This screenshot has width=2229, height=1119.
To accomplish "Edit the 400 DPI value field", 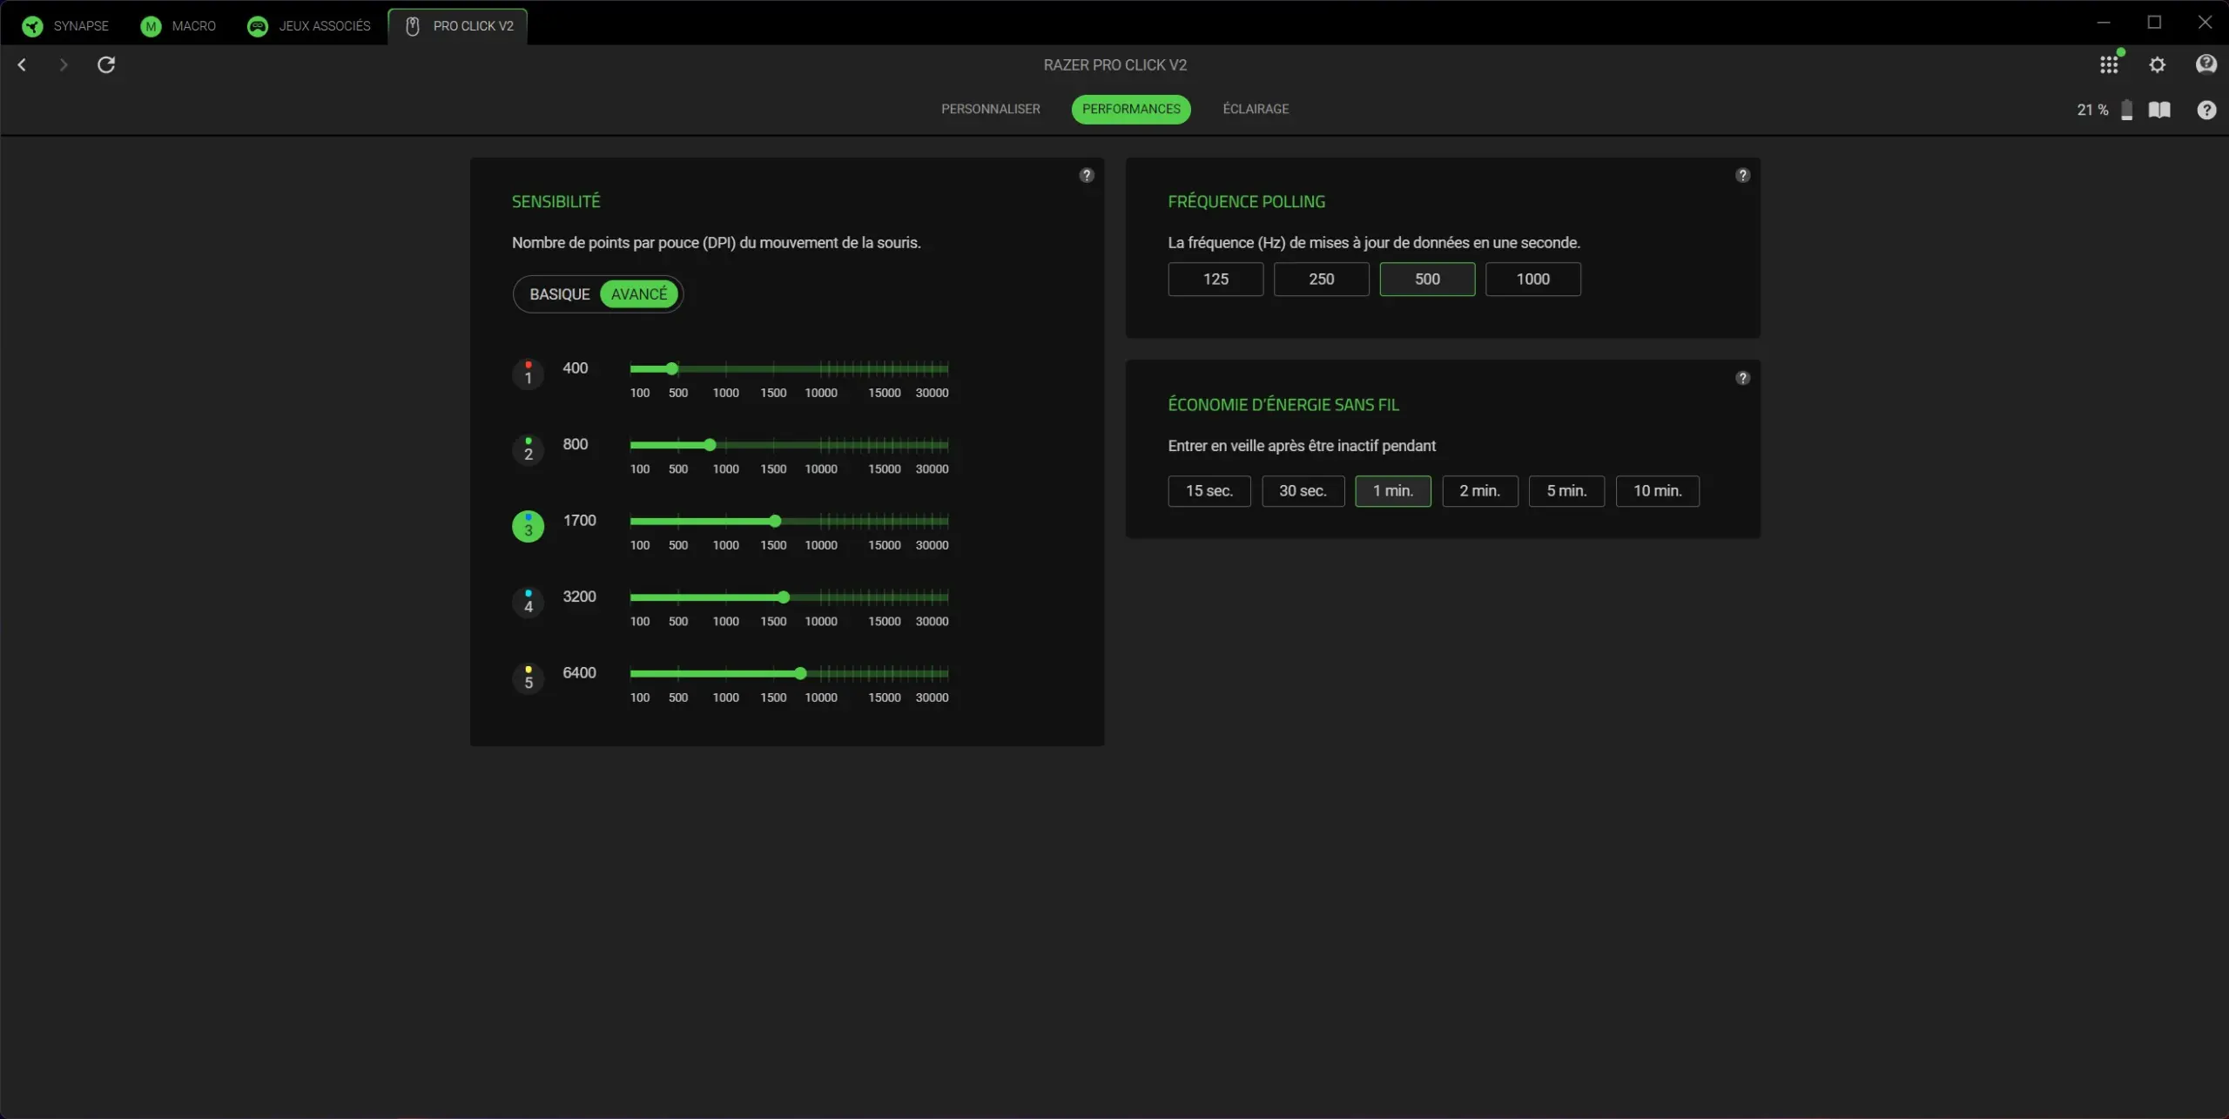I will (x=576, y=368).
